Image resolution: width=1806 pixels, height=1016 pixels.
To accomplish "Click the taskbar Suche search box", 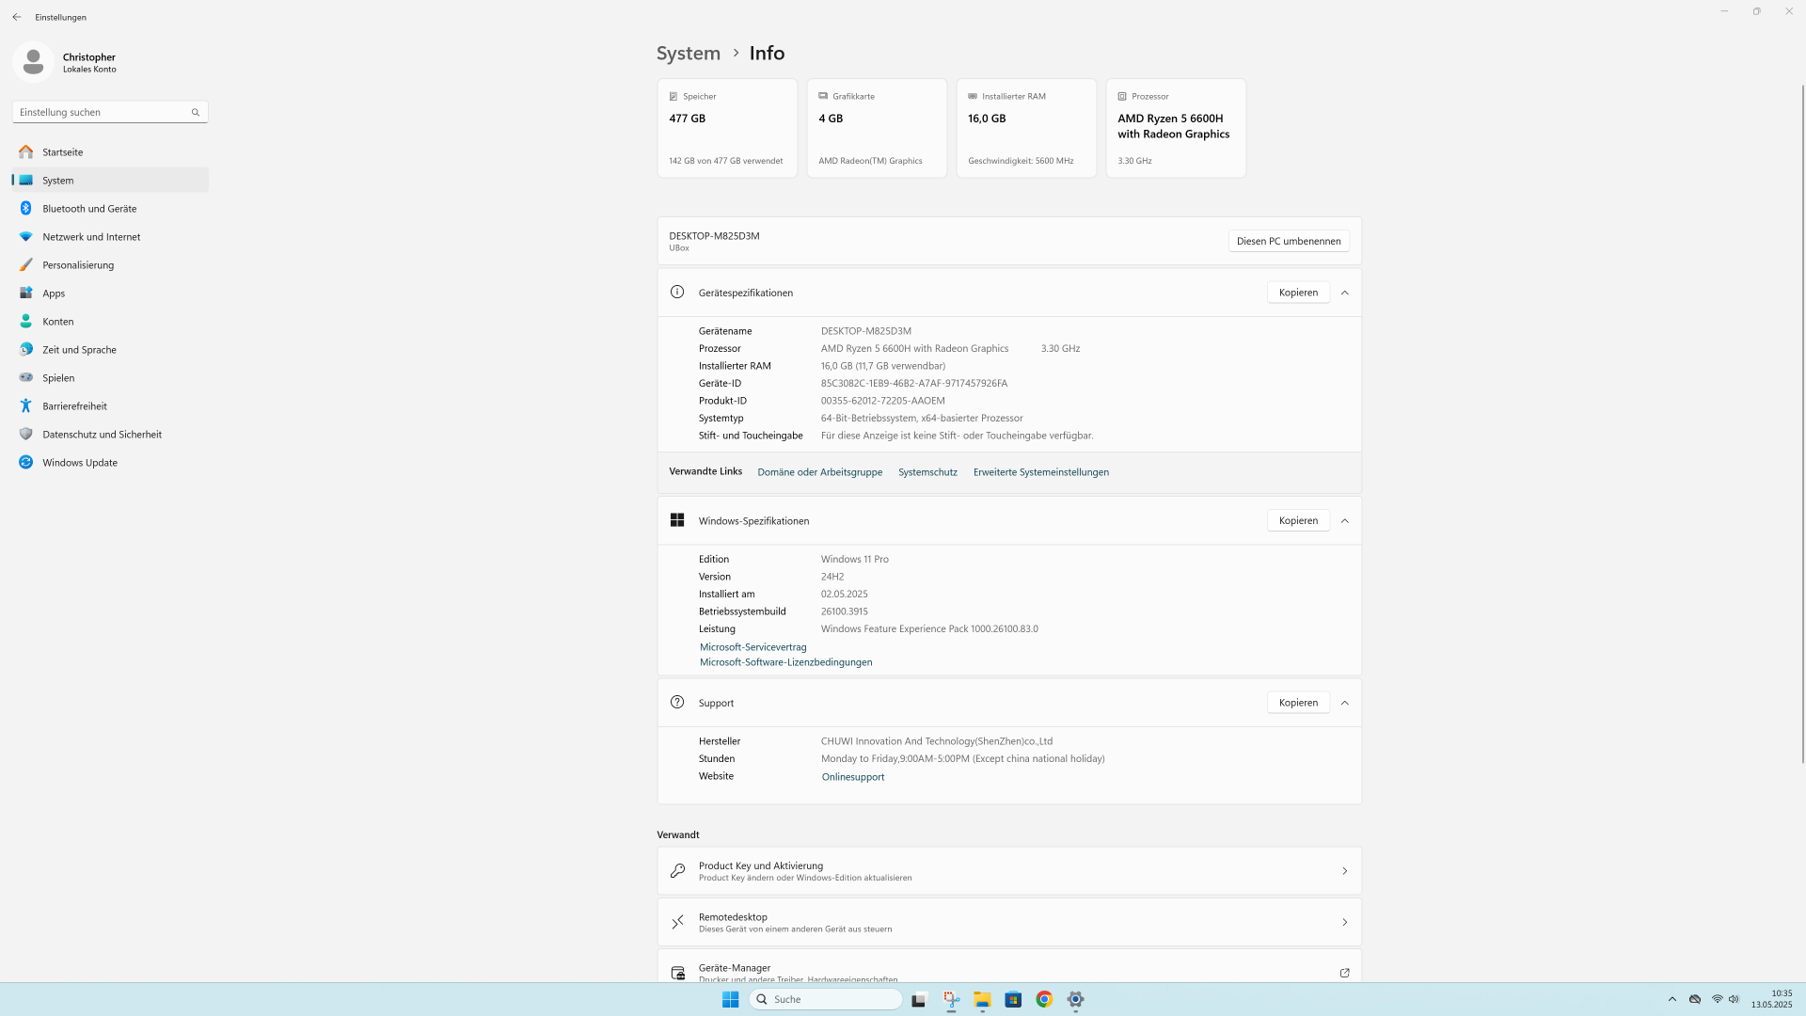I will [826, 999].
